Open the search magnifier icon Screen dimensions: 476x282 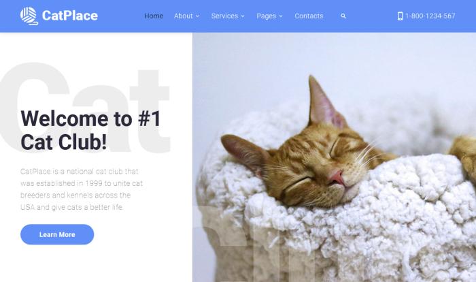343,16
